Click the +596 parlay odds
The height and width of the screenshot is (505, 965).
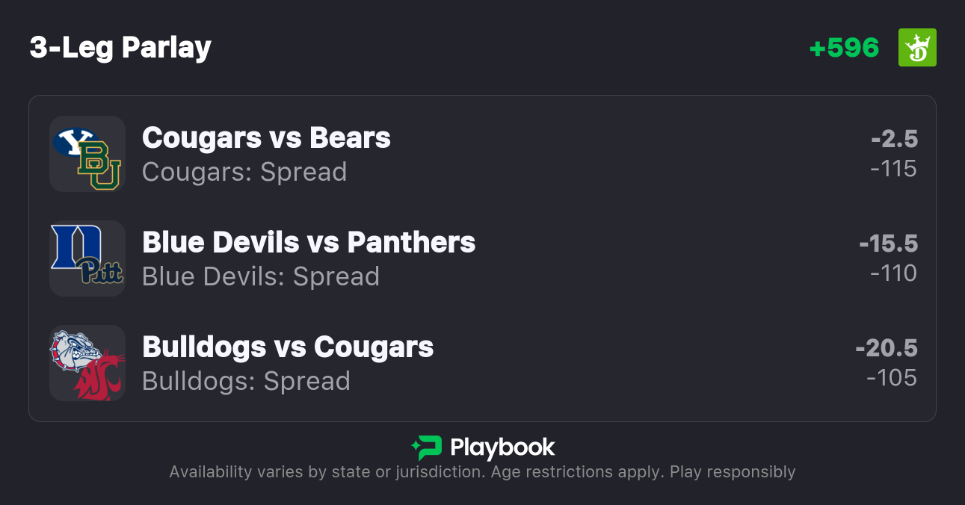(x=844, y=48)
